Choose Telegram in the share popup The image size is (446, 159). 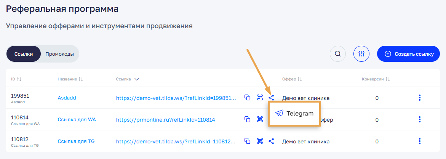[294, 113]
